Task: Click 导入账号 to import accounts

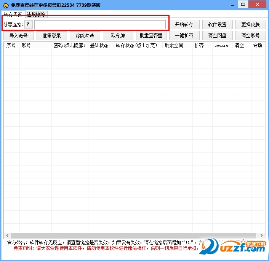Action: [x=19, y=36]
